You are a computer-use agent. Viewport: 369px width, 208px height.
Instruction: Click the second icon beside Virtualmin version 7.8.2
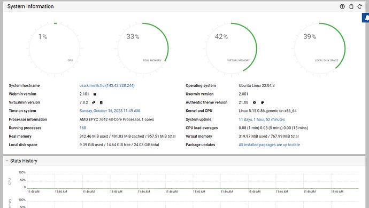coord(101,102)
